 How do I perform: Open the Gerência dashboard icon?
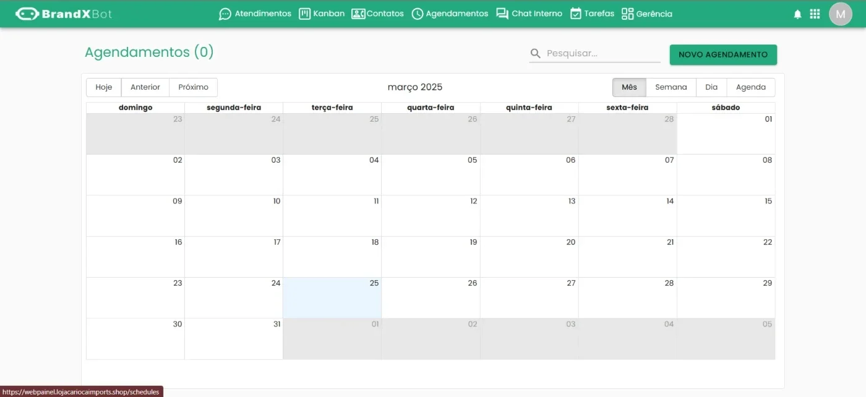tap(628, 14)
